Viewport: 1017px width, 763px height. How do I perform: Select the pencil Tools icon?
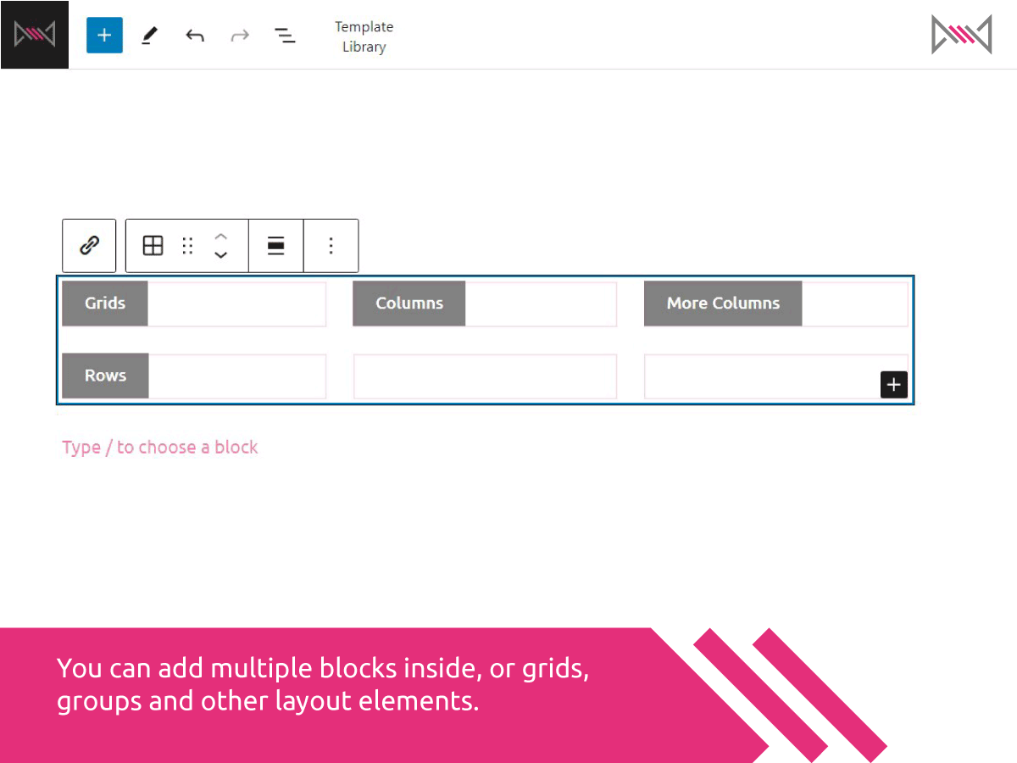click(149, 35)
